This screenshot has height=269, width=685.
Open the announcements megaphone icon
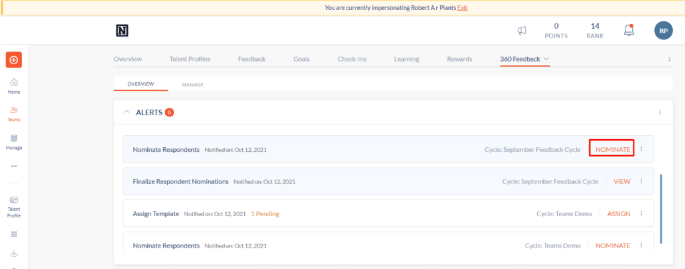522,31
